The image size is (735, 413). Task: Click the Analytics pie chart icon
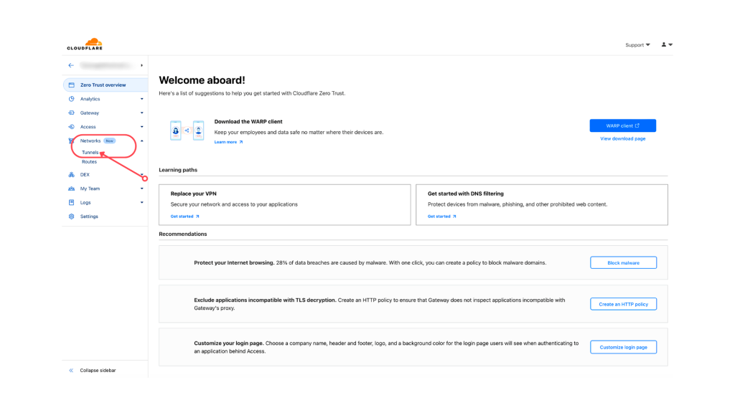71,99
